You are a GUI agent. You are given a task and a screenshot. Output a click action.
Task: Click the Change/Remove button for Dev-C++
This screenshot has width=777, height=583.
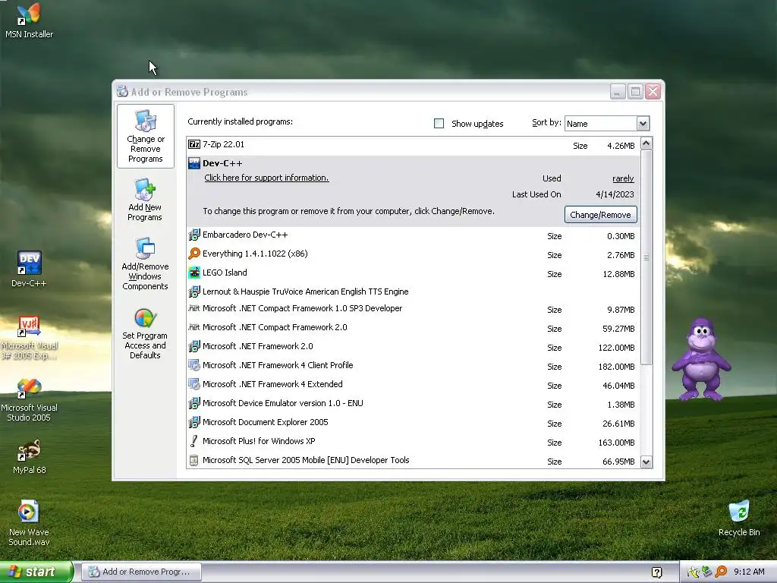(x=601, y=215)
